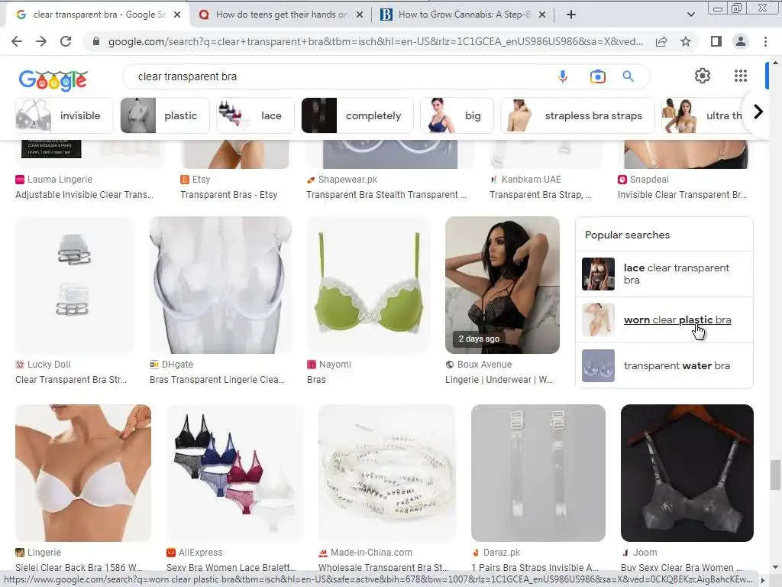Open Shapewear.pk result title
Image resolution: width=782 pixels, height=587 pixels.
tap(386, 195)
